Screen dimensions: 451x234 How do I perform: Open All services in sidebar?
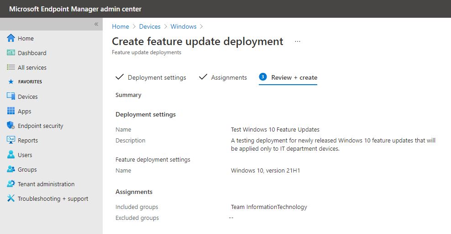point(32,68)
